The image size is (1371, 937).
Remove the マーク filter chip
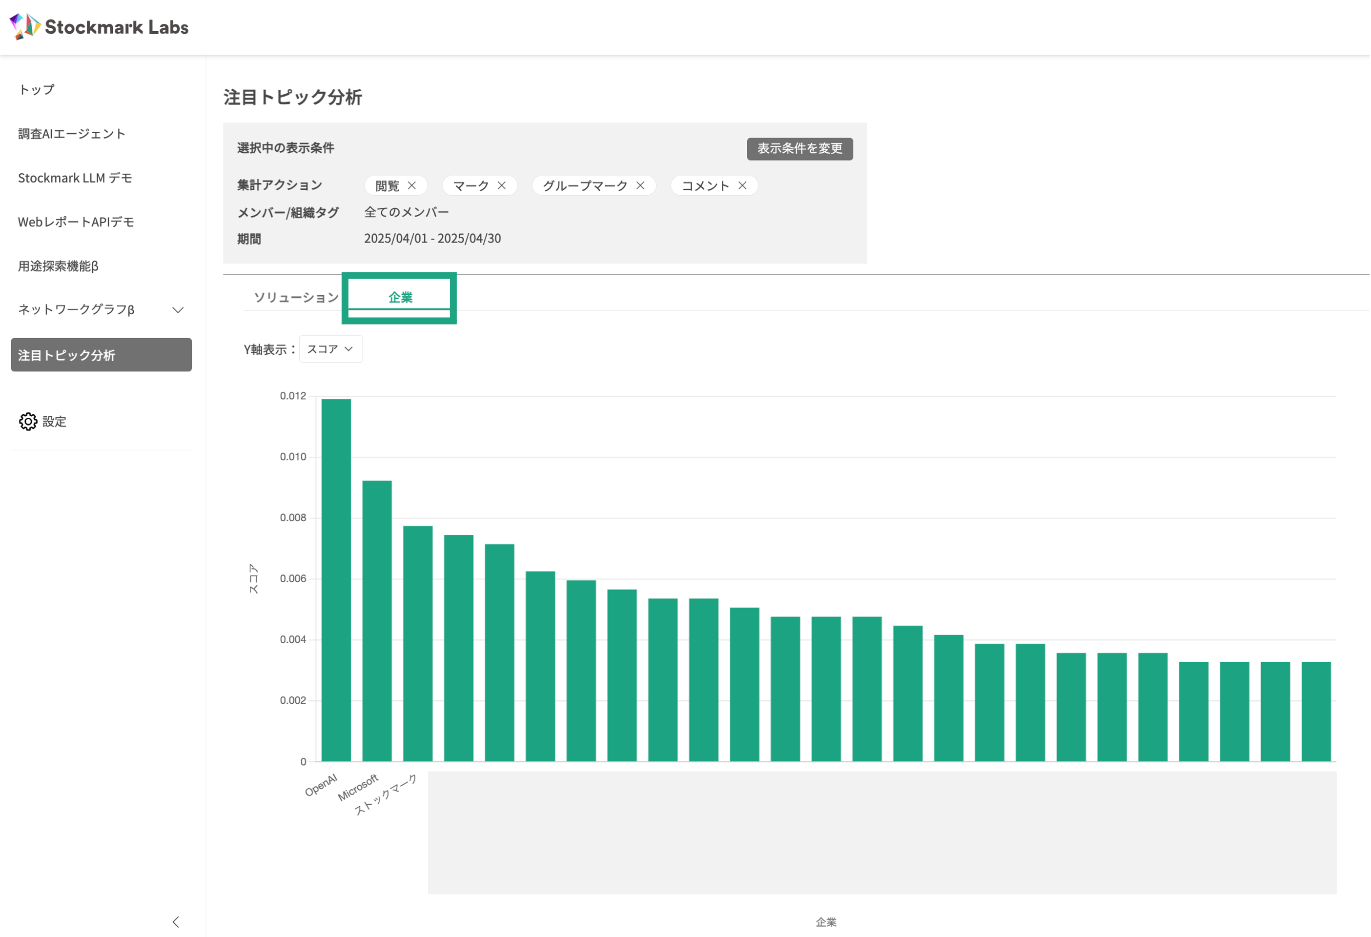coord(501,186)
